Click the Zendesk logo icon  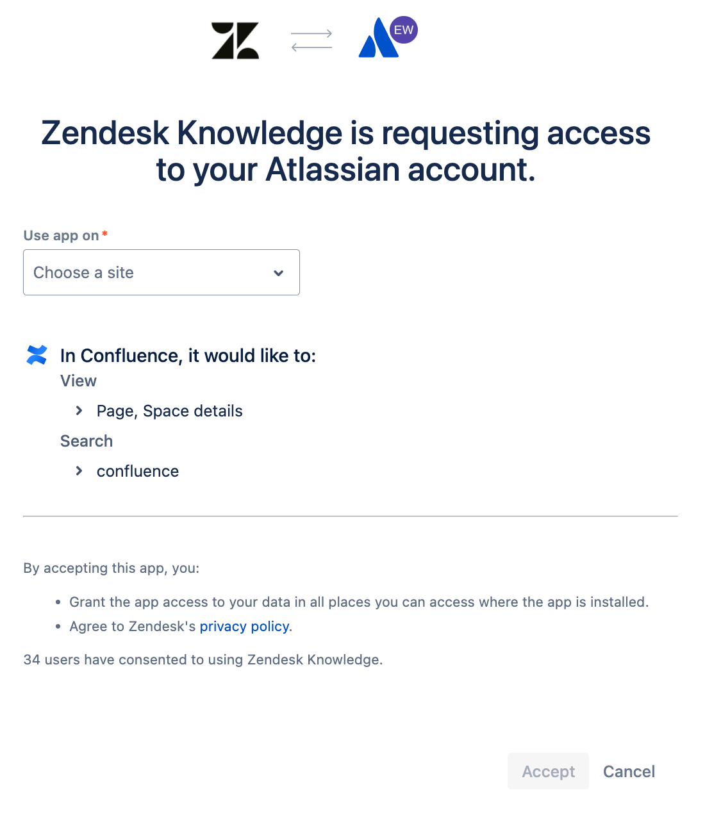click(x=235, y=41)
